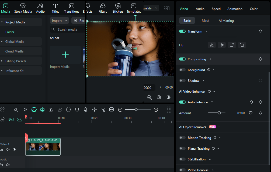Turn on Stabilization

182,159
